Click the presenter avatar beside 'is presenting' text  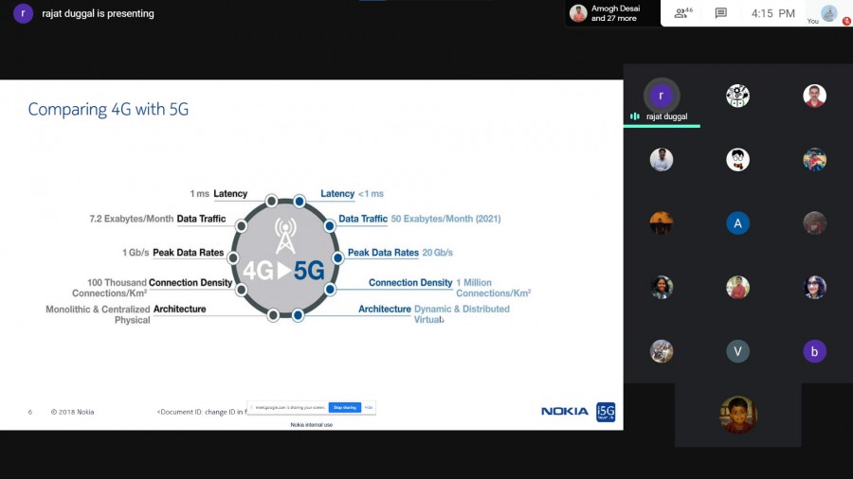tap(24, 13)
